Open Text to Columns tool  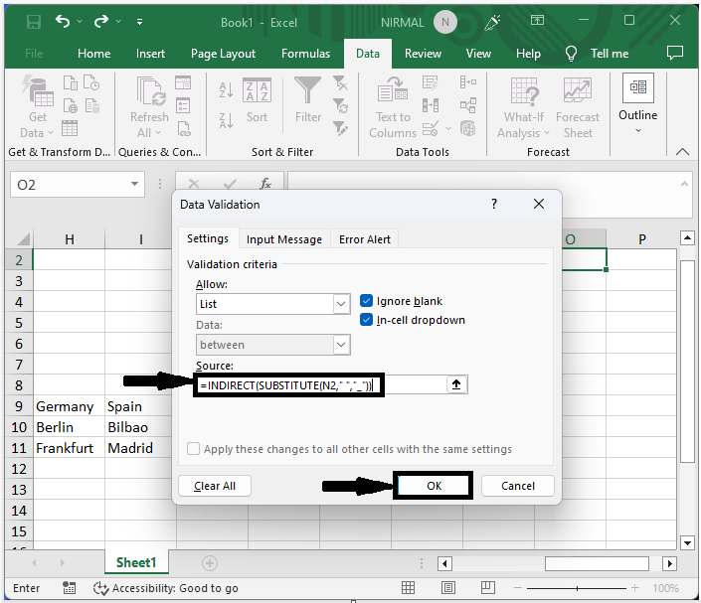tap(393, 107)
